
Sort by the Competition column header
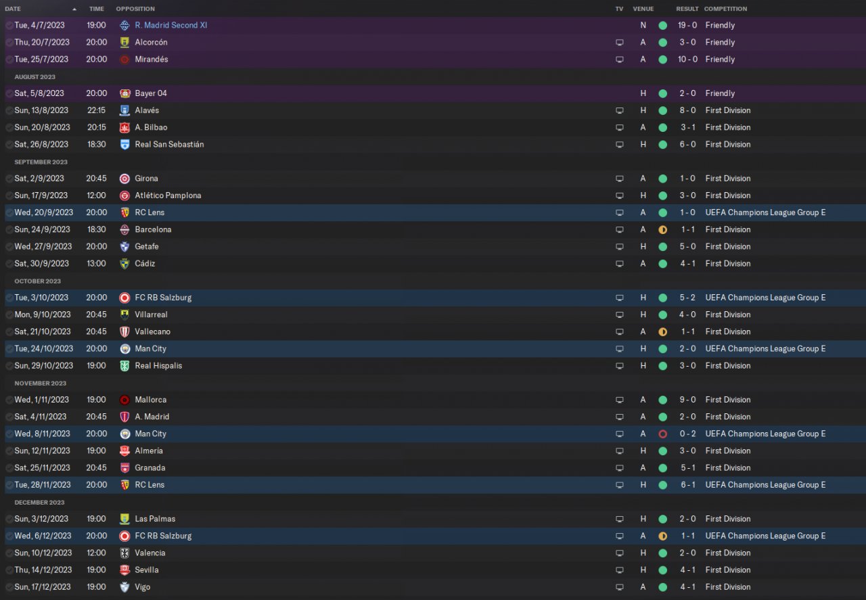click(x=725, y=9)
